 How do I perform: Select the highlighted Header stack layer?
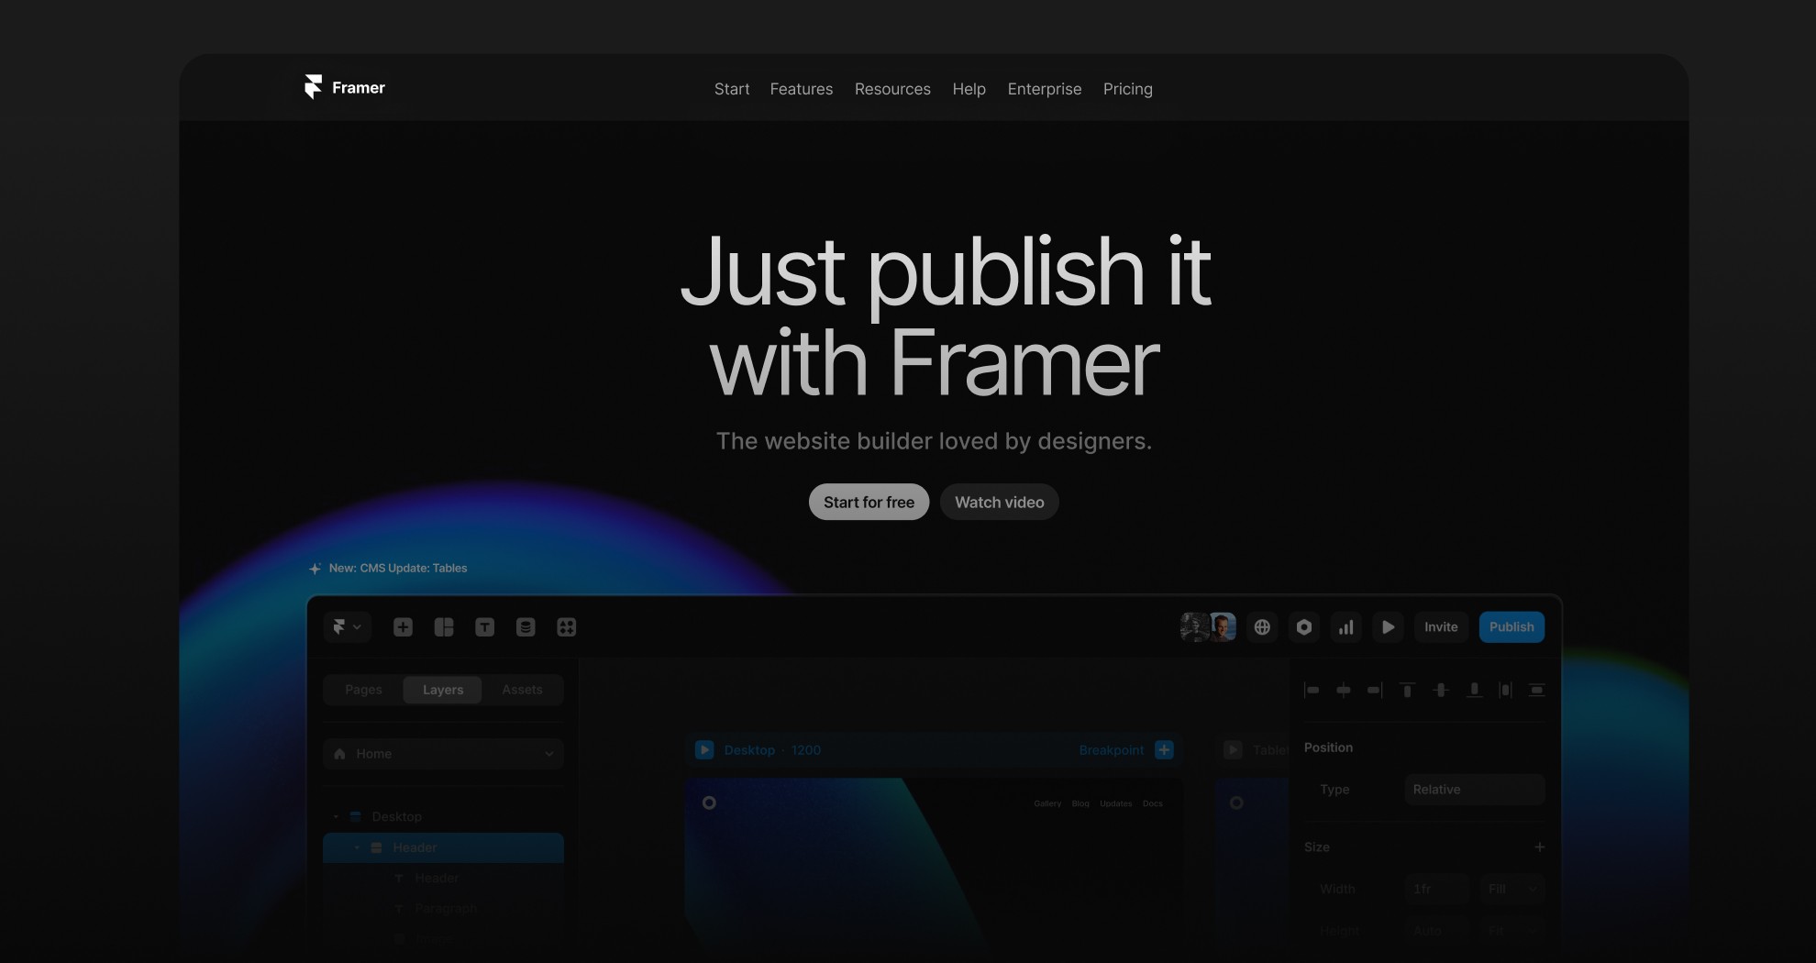pyautogui.click(x=443, y=847)
